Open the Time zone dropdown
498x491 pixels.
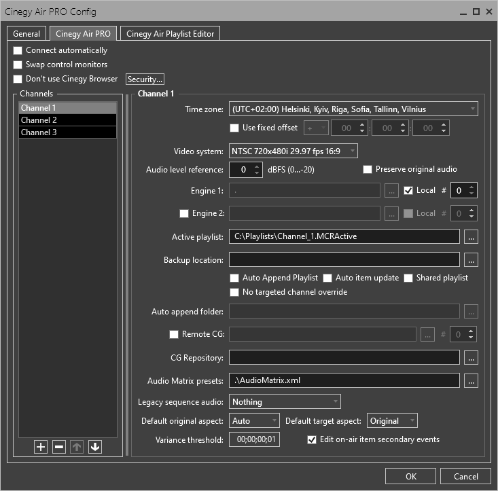pyautogui.click(x=353, y=109)
